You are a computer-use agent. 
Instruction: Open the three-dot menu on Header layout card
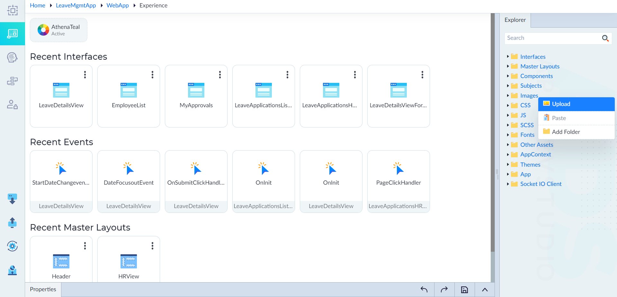point(85,246)
